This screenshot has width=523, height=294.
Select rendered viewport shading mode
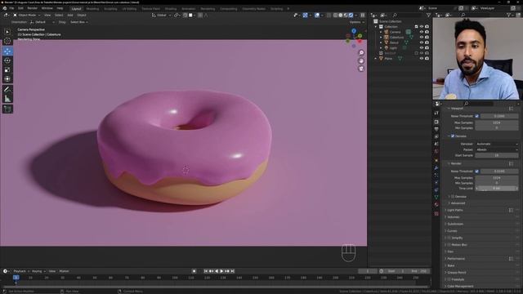[x=351, y=15]
